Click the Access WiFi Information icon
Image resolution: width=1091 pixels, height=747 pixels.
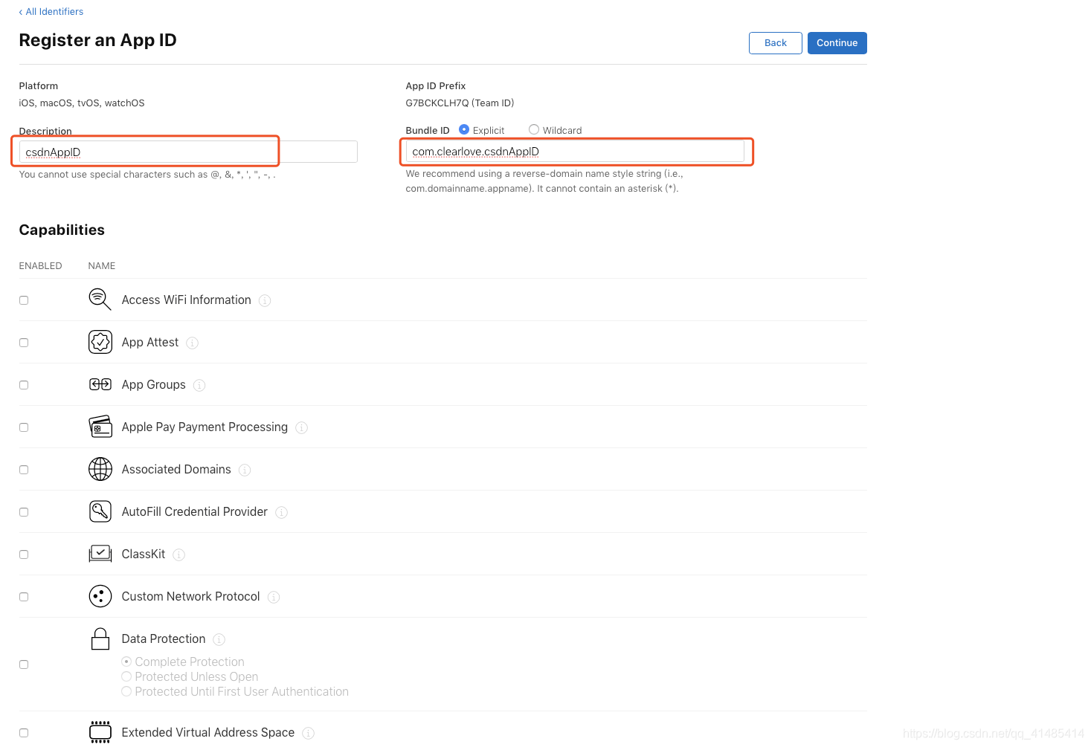click(100, 300)
